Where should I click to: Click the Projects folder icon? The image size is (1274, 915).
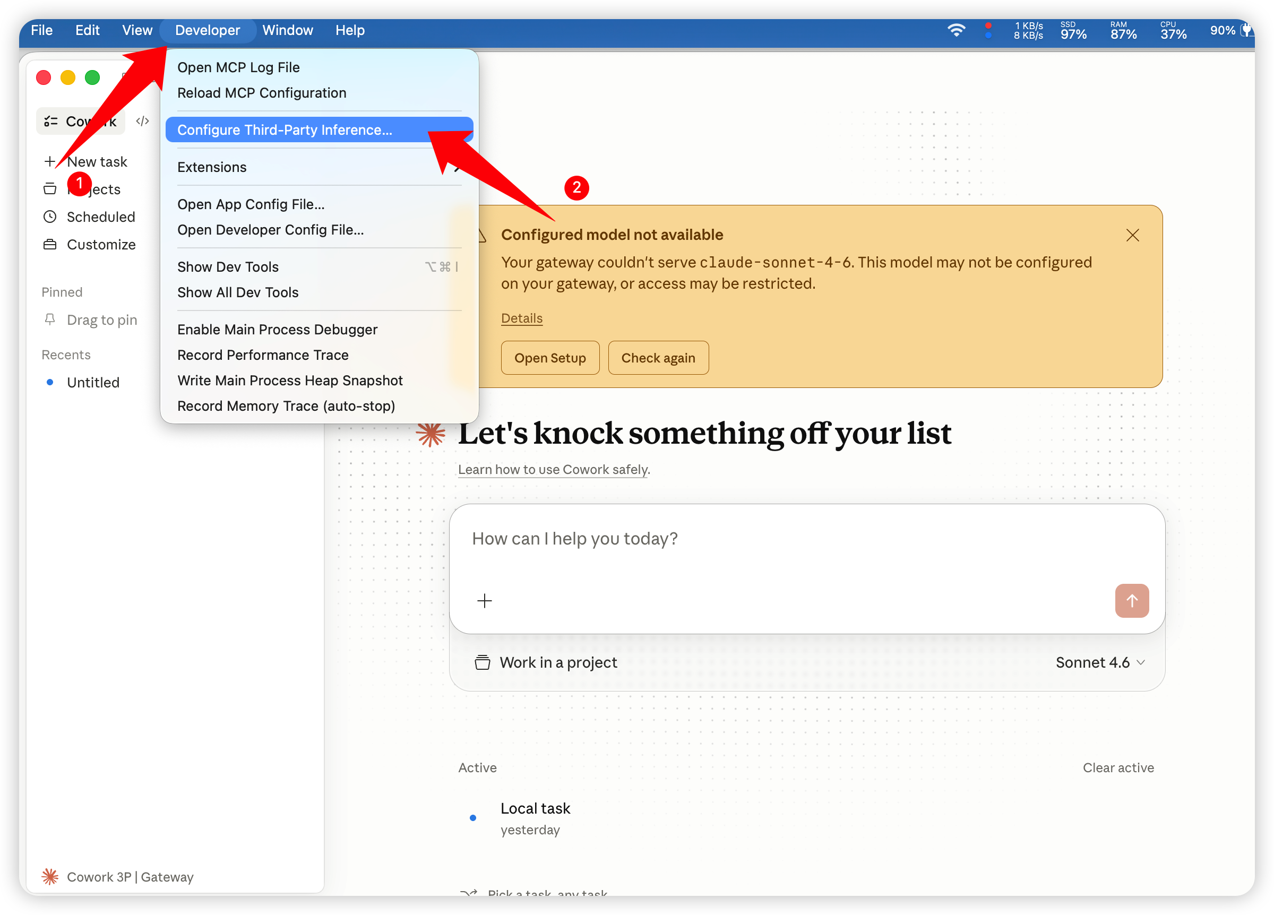pyautogui.click(x=50, y=189)
